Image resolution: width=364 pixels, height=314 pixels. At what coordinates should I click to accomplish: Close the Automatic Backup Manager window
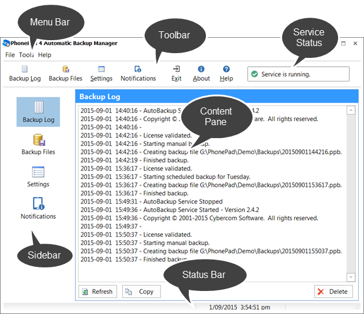(355, 44)
